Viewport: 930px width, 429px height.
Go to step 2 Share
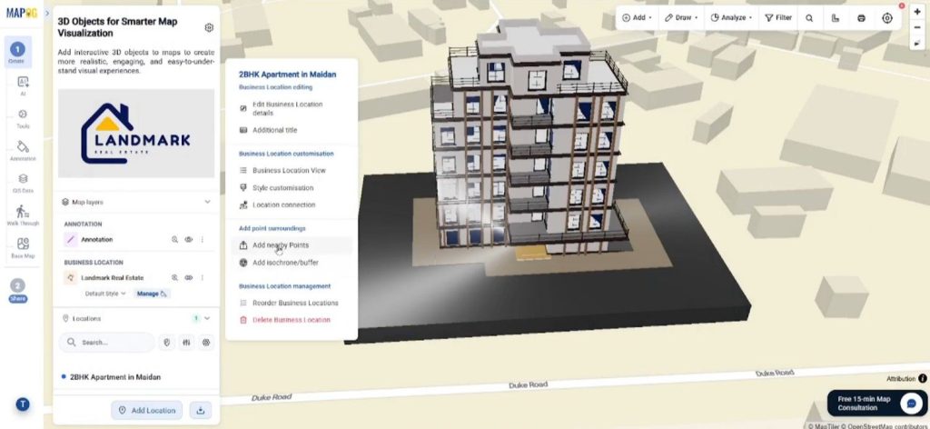coord(17,290)
